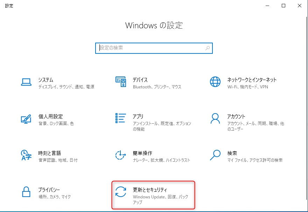Click the ディスプレイ、サウンド、通知、電源 description
The image size is (308, 212).
point(66,87)
